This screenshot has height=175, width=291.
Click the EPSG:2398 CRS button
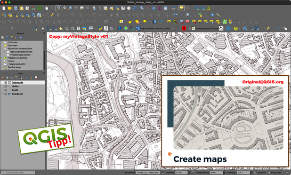coord(275,173)
